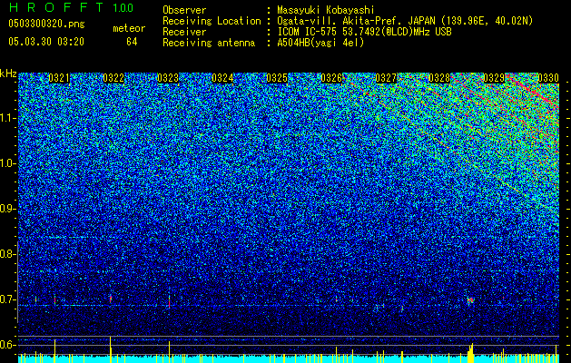Click the 0.8 frequency axis label

tap(7, 254)
